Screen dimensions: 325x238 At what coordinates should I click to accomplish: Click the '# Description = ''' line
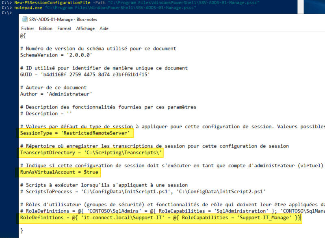[46, 113]
